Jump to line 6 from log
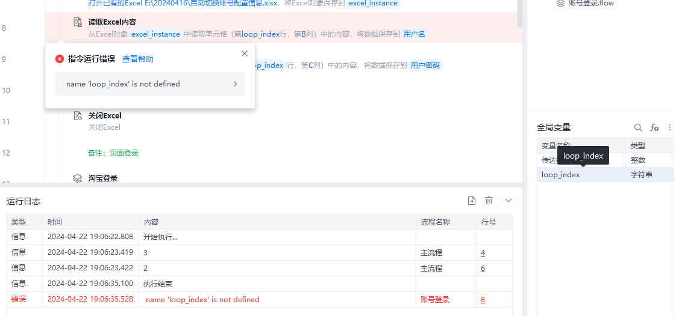Image resolution: width=676 pixels, height=316 pixels. 483,269
